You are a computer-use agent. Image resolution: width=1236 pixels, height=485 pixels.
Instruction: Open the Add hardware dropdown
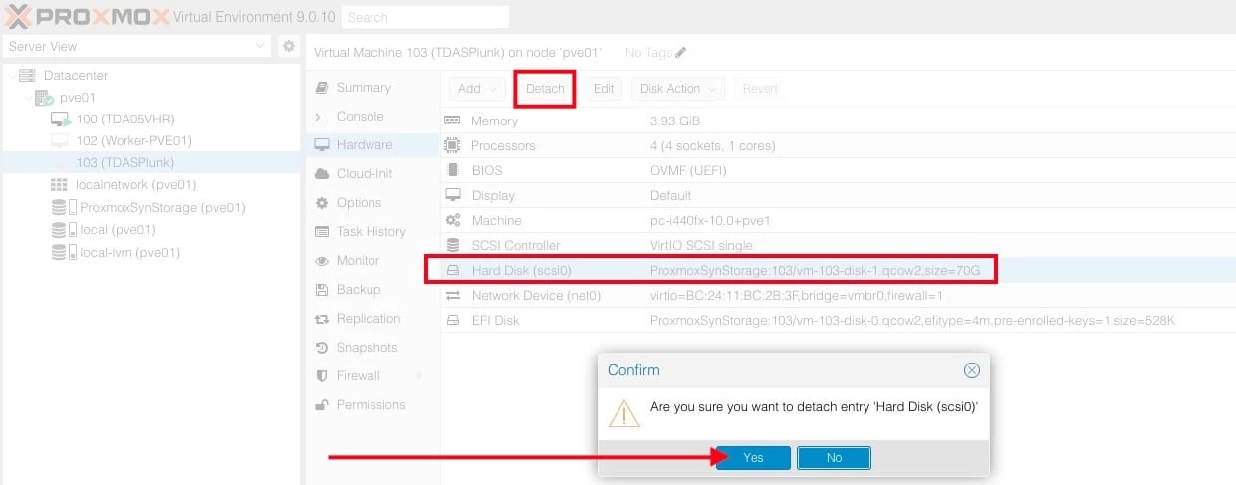[478, 89]
